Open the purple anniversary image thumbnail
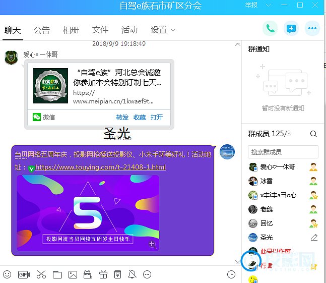Image resolution: width=326 pixels, height=283 pixels. (88, 213)
